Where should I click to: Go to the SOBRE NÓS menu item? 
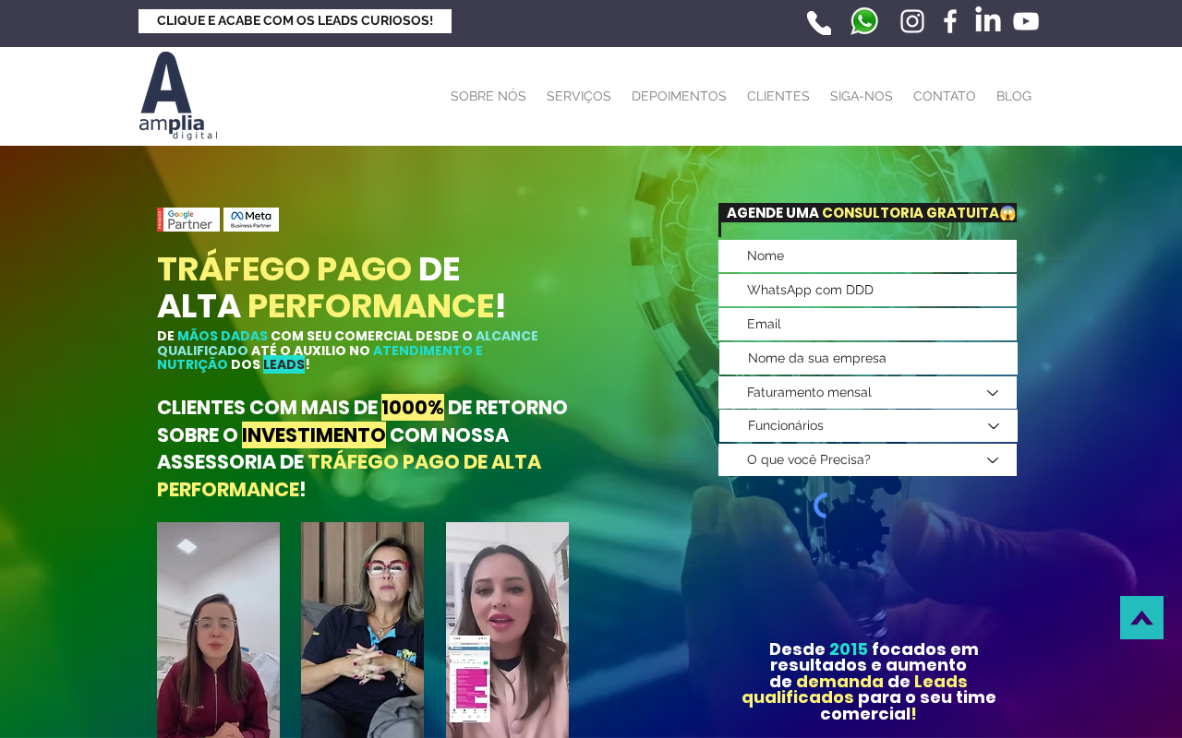coord(488,96)
